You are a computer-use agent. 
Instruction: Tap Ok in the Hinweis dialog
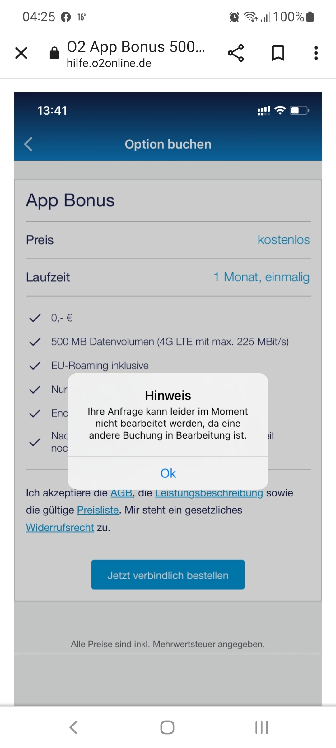point(168,473)
